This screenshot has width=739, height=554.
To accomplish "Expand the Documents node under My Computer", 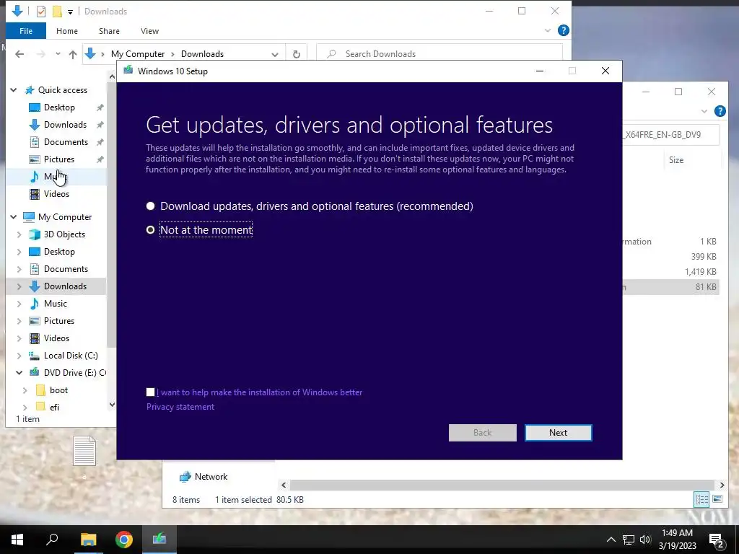I will 19,269.
